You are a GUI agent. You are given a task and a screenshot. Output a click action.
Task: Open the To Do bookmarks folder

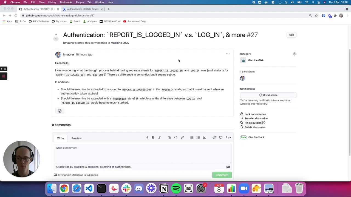pos(21,21)
